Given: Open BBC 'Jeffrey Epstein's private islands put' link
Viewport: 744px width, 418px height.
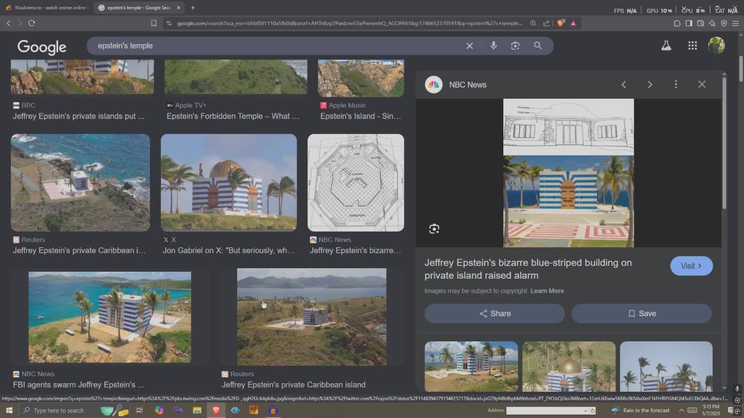Looking at the screenshot, I should tap(78, 116).
